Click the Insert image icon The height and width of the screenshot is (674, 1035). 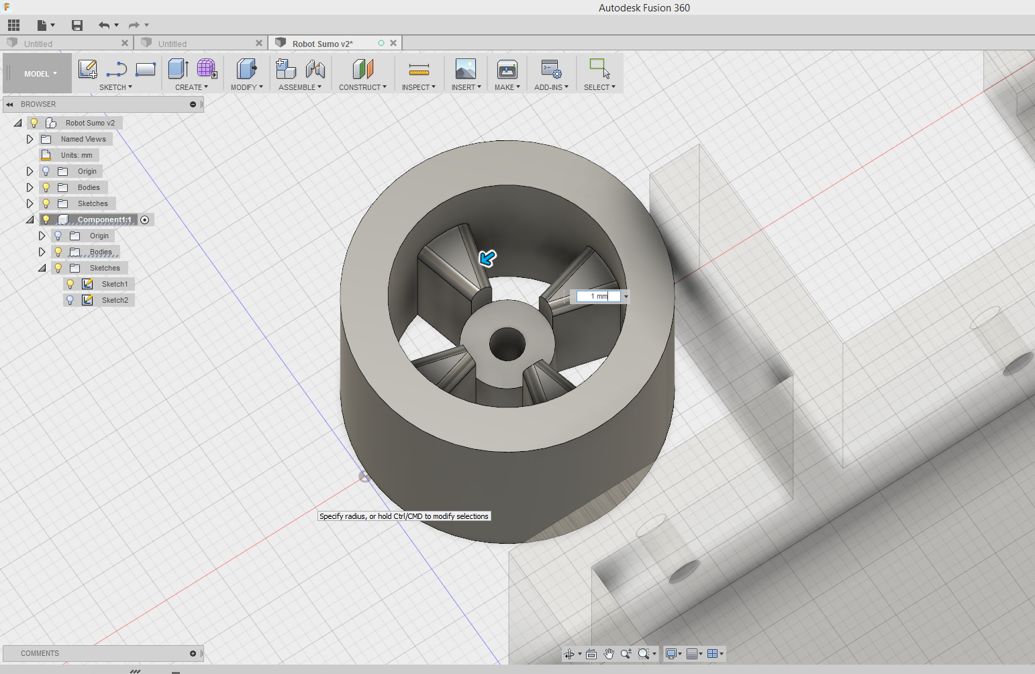point(465,68)
